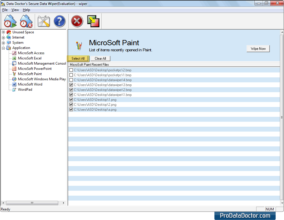Click the start scheduled wipe clock icon
Viewport: 284px width, 220px height.
pyautogui.click(x=10, y=21)
